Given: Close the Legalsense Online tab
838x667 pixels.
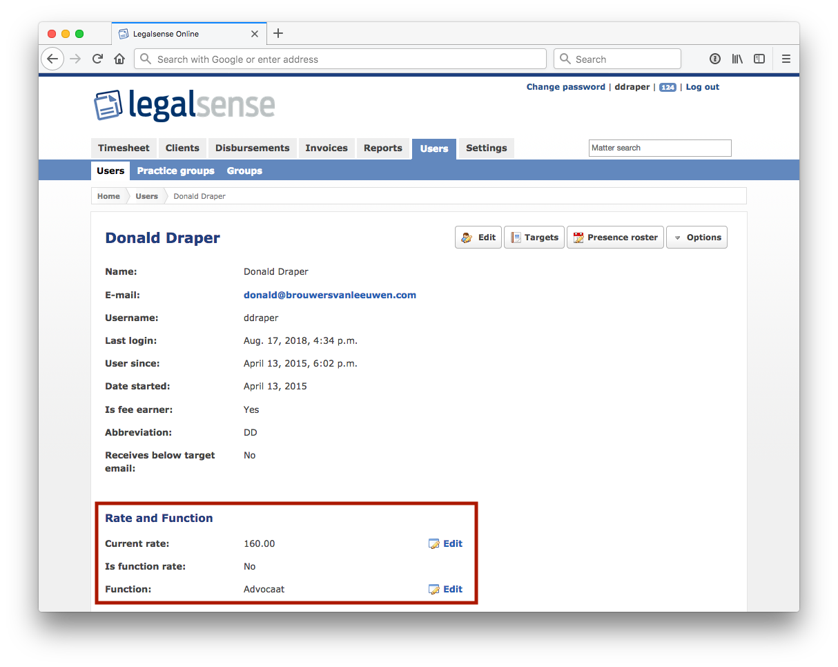Looking at the screenshot, I should (x=255, y=34).
